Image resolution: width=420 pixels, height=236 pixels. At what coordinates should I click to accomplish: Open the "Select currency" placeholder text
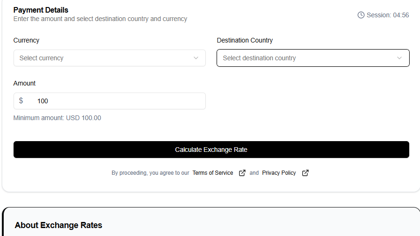[42, 58]
